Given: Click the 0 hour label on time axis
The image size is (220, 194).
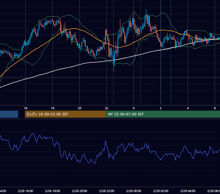Looking at the screenshot, I should pyautogui.click(x=134, y=108).
